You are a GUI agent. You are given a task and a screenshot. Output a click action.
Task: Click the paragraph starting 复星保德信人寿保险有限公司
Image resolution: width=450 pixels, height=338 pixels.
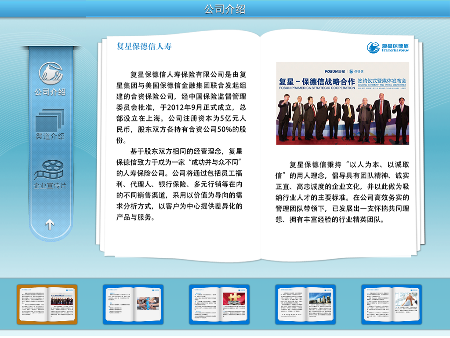(x=181, y=107)
